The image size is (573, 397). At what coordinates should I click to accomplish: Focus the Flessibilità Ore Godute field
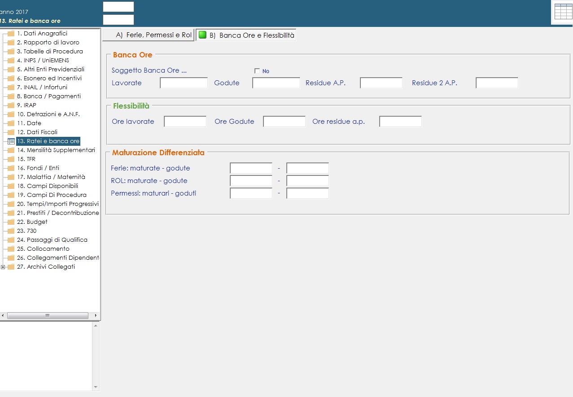pyautogui.click(x=284, y=122)
